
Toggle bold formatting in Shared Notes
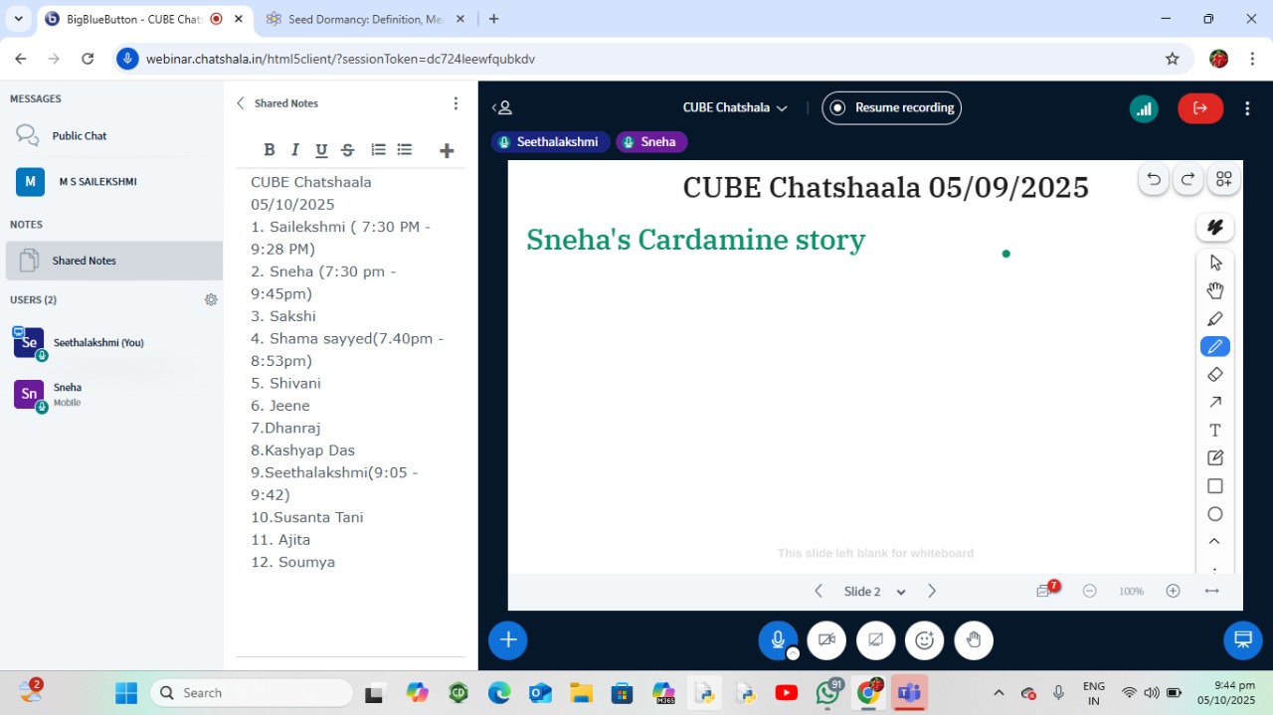(269, 150)
